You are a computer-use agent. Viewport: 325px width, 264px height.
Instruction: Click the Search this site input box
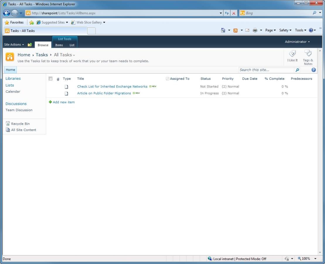(266, 70)
